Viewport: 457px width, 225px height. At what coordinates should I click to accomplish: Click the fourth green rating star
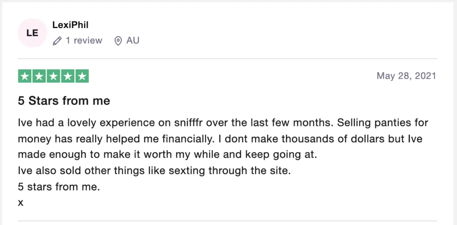pos(68,76)
